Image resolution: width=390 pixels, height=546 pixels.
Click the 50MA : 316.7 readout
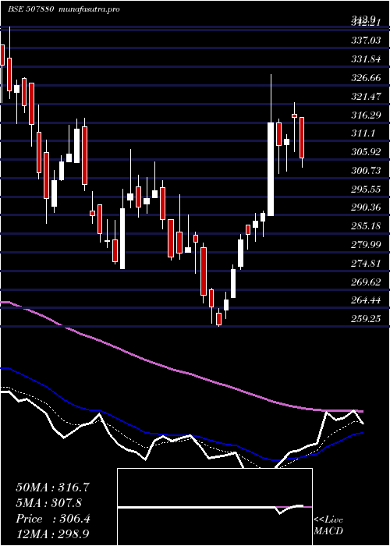pyautogui.click(x=53, y=487)
